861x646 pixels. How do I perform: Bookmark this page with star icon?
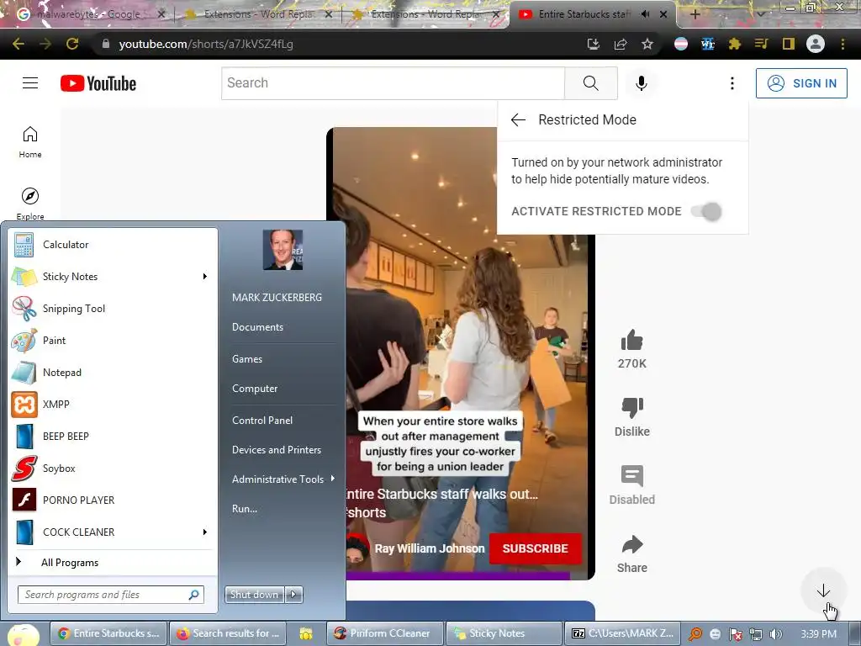point(647,44)
